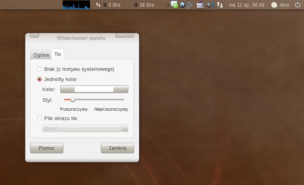Open the window menu arrow of Właściwości panelu

[x=35, y=35]
